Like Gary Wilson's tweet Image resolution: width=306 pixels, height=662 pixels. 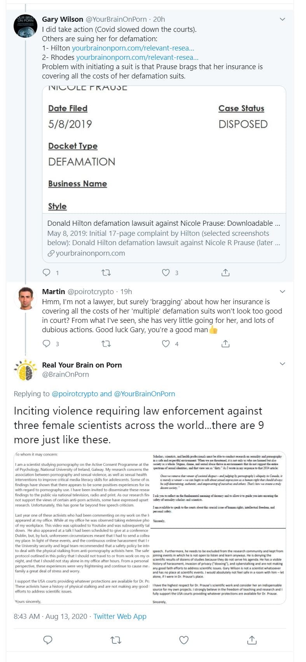[x=166, y=273]
